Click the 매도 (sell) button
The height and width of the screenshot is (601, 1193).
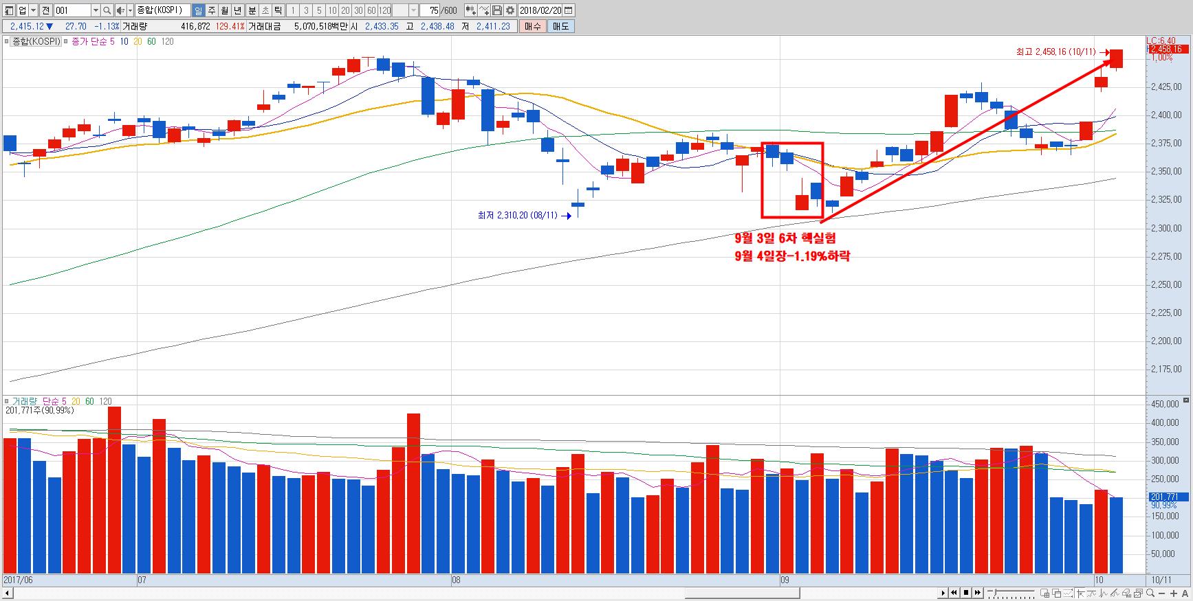(560, 26)
